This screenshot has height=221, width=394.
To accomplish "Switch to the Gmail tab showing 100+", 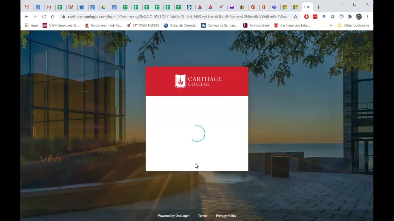I will click(70, 7).
